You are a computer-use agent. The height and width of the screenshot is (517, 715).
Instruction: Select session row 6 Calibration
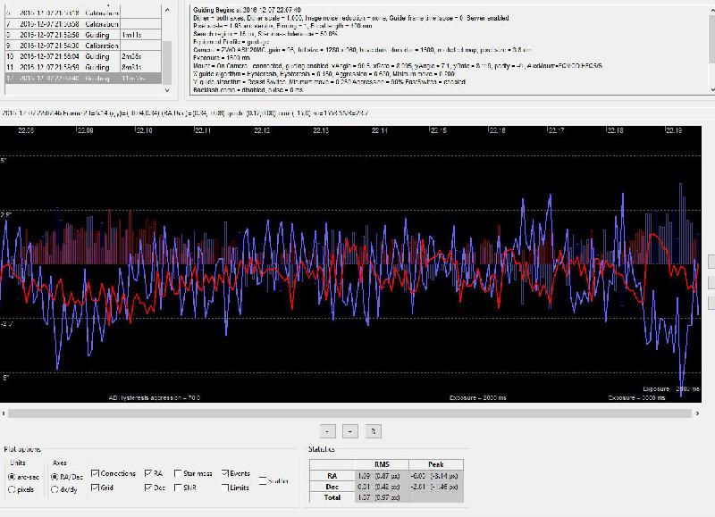83,13
